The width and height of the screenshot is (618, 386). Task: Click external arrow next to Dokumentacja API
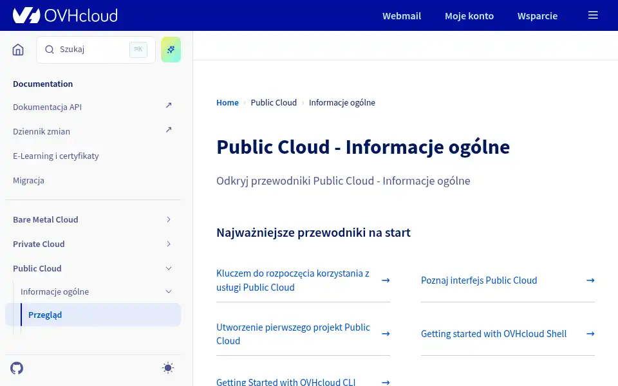click(169, 105)
